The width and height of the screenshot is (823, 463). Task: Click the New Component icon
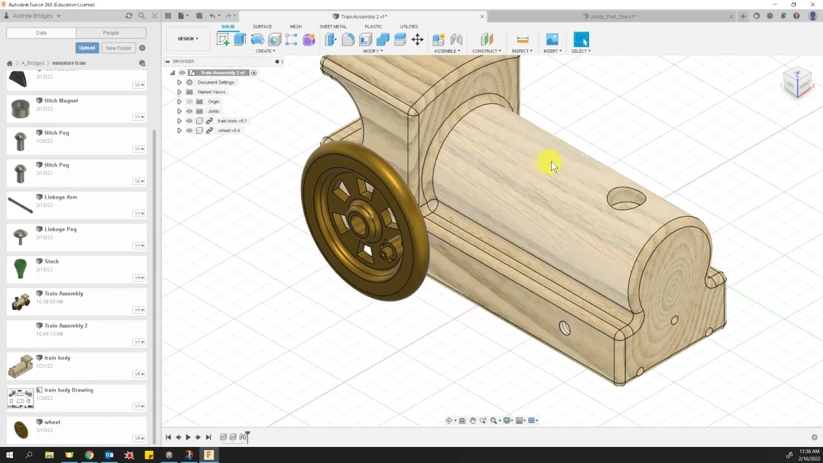point(439,40)
